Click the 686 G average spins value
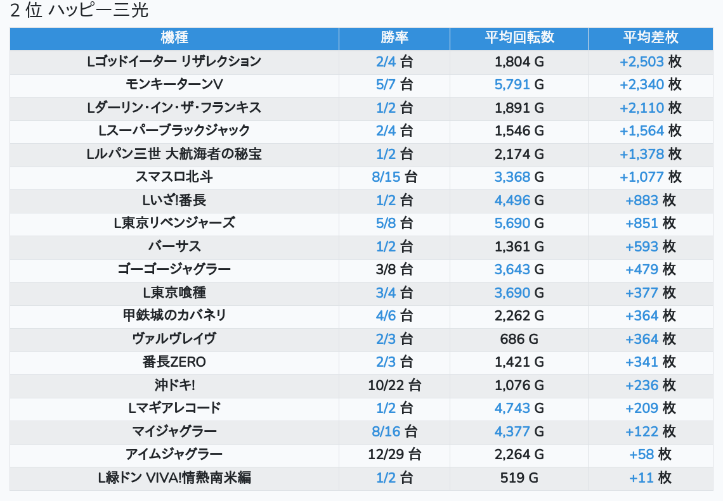Screen dimensions: 723x501 click(x=519, y=339)
